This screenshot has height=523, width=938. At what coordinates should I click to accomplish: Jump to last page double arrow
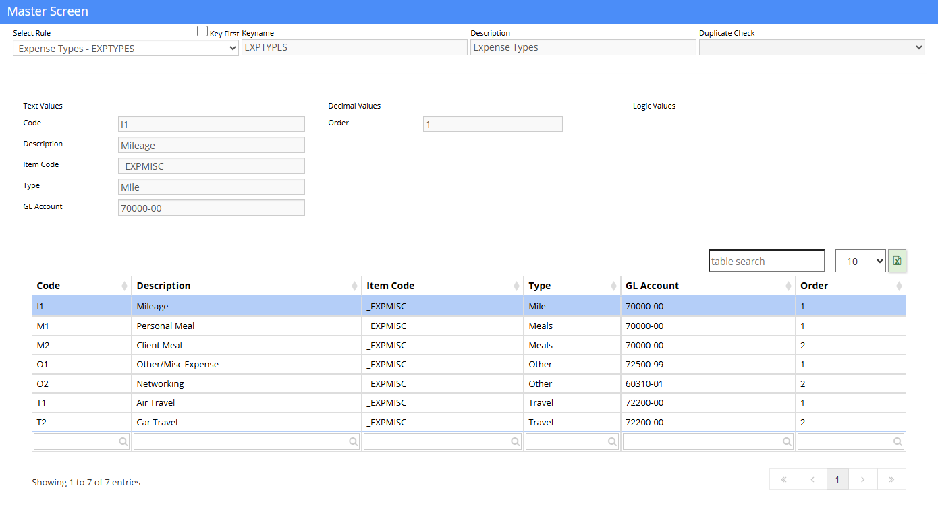[891, 479]
